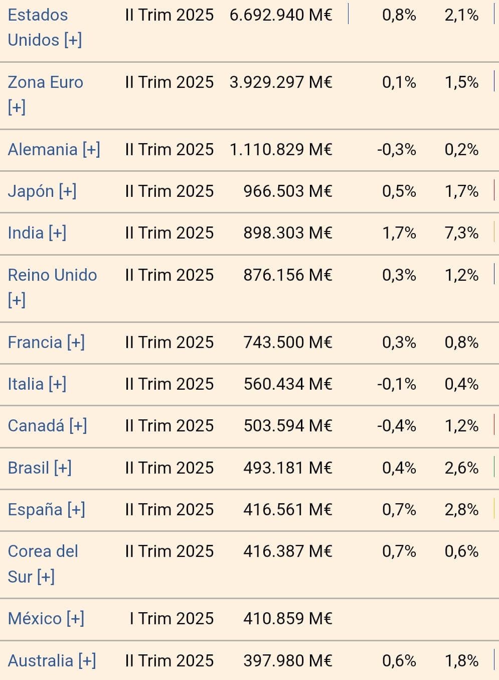Screen dimensions: 499x680
Task: Open the Australia country link
Action: [40, 661]
